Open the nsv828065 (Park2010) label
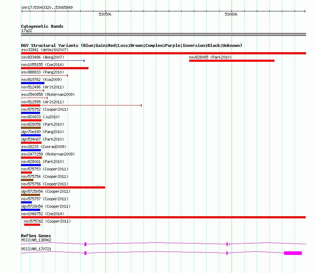This screenshot has height=273, width=316. (210, 57)
